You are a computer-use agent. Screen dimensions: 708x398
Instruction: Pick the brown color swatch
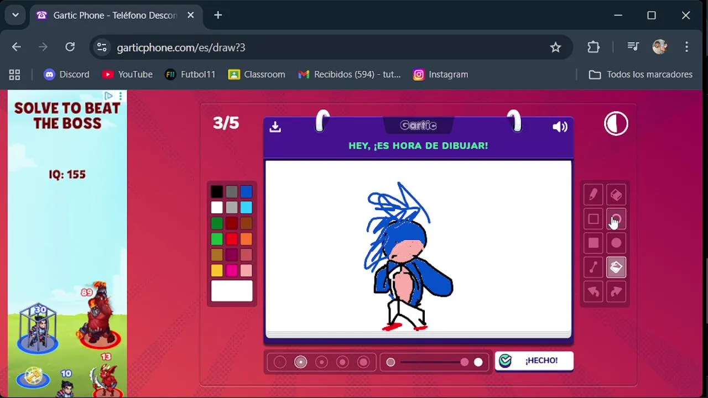[x=247, y=223]
